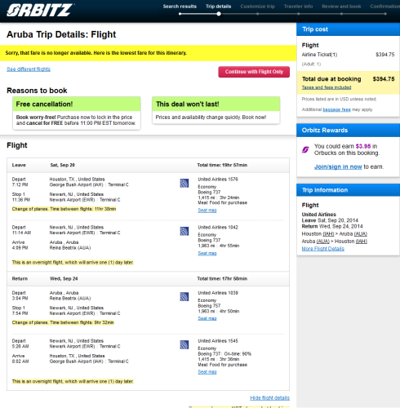Click United Airlines 1042 flight text
This screenshot has width=400, height=408.
(218, 228)
